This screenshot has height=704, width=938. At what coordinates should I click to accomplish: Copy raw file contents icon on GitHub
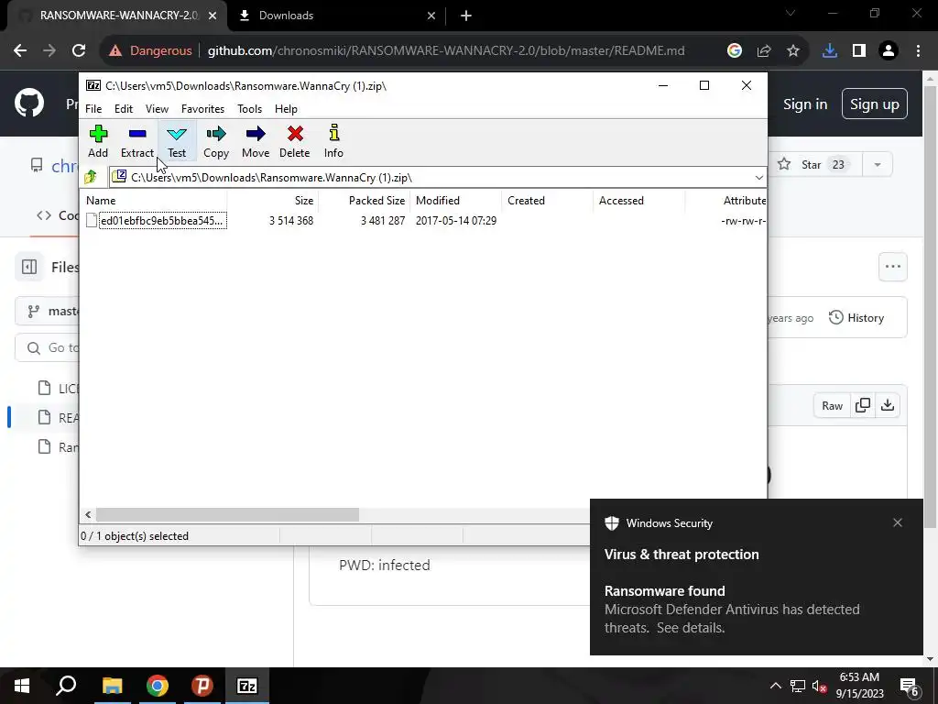863,406
